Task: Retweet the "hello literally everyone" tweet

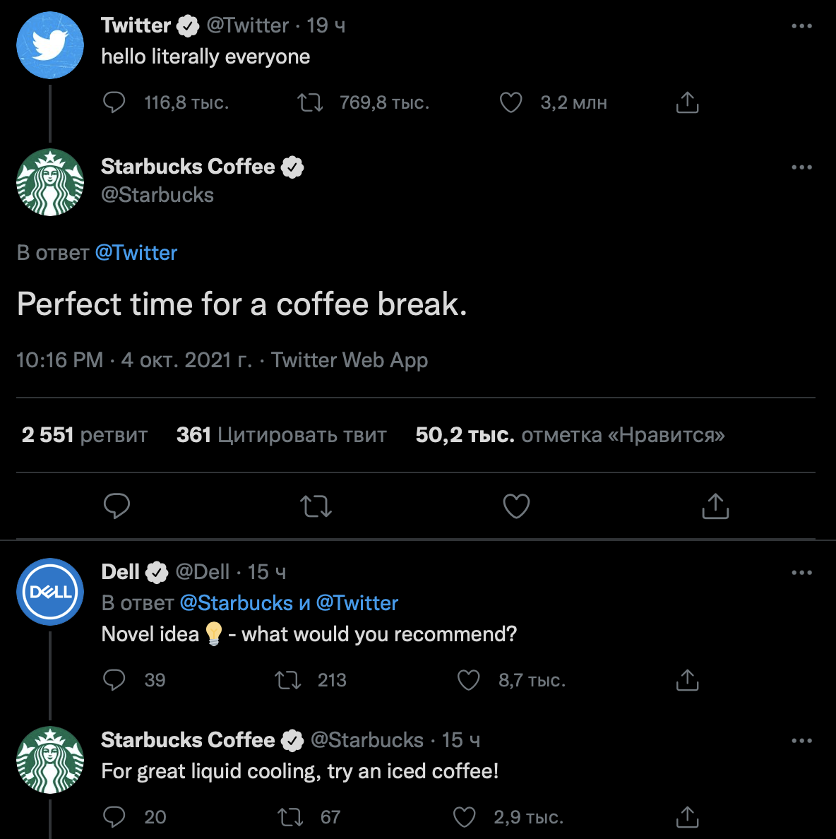Action: click(310, 103)
